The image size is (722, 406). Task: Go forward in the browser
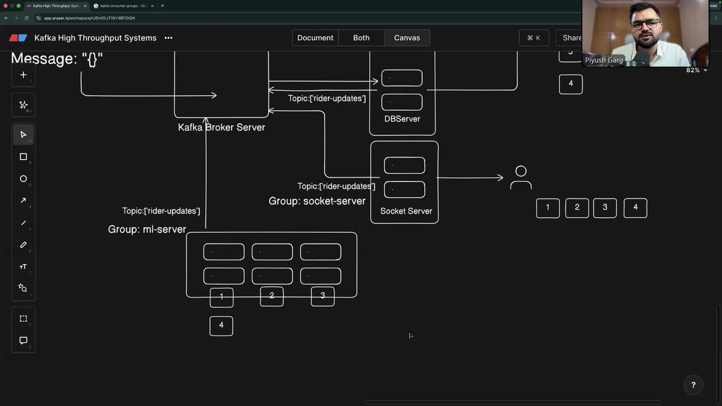(16, 18)
